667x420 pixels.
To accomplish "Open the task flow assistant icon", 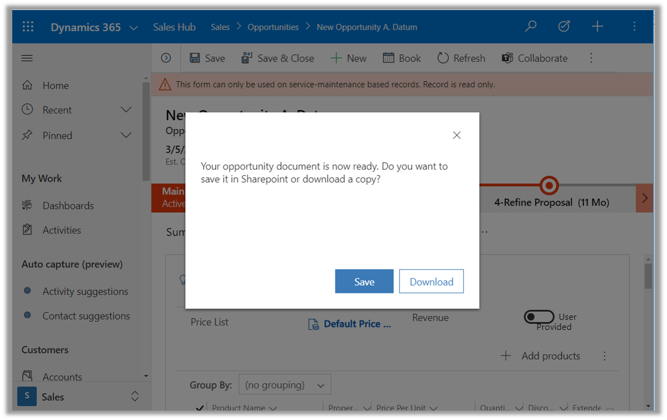I will [564, 27].
